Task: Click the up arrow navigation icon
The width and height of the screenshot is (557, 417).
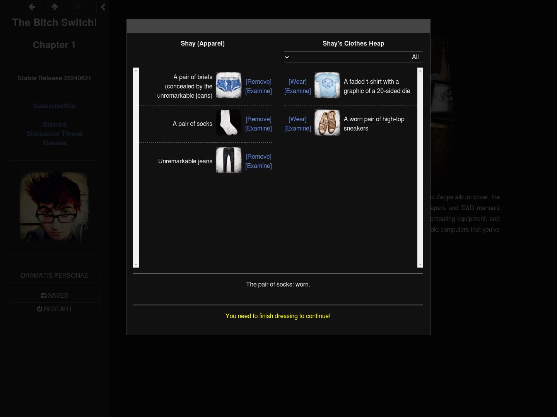Action: [55, 7]
